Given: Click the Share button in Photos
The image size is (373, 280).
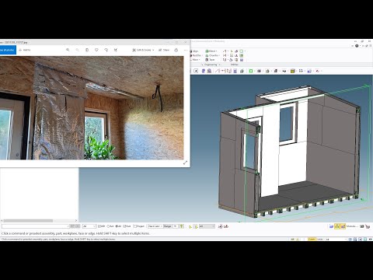Looking at the screenshot, I should (164, 50).
